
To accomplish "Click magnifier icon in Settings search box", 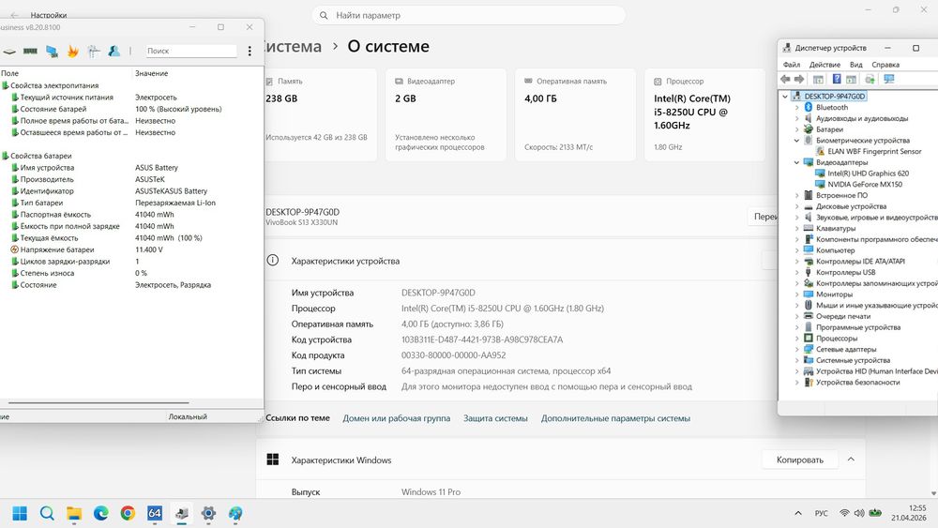I will pyautogui.click(x=324, y=16).
